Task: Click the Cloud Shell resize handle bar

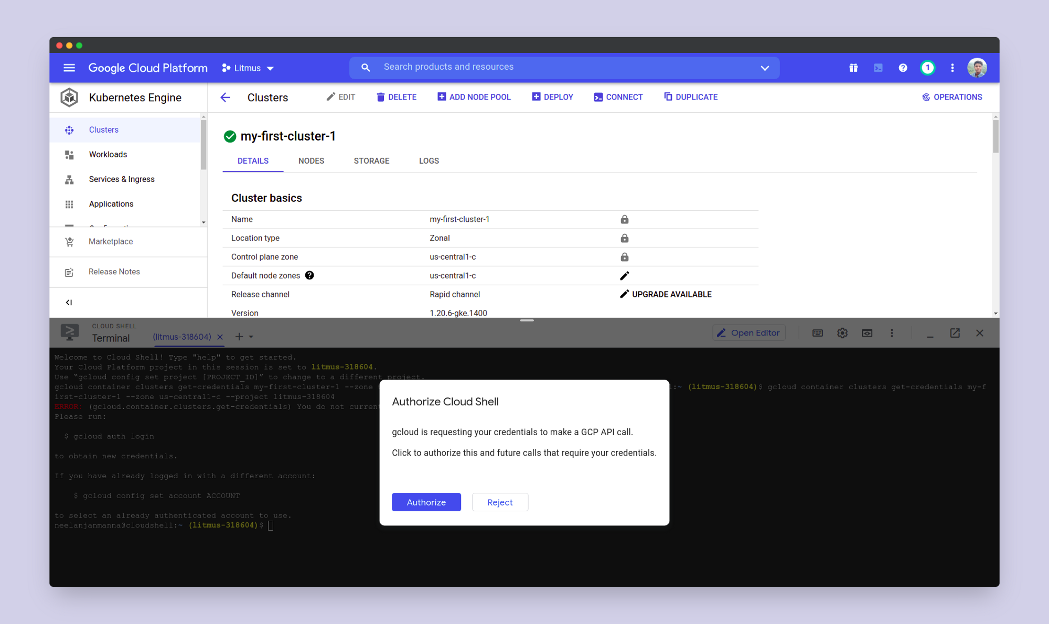Action: pyautogui.click(x=527, y=320)
